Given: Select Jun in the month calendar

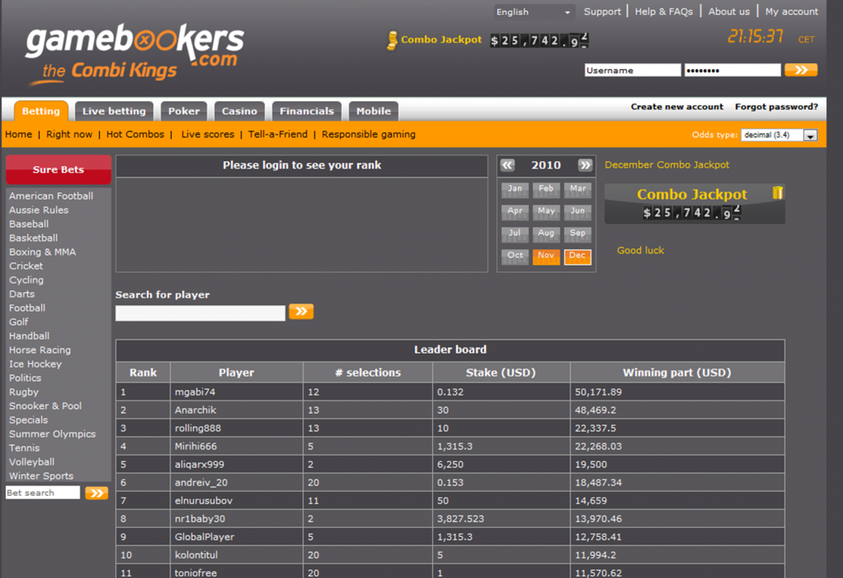Looking at the screenshot, I should 577,211.
